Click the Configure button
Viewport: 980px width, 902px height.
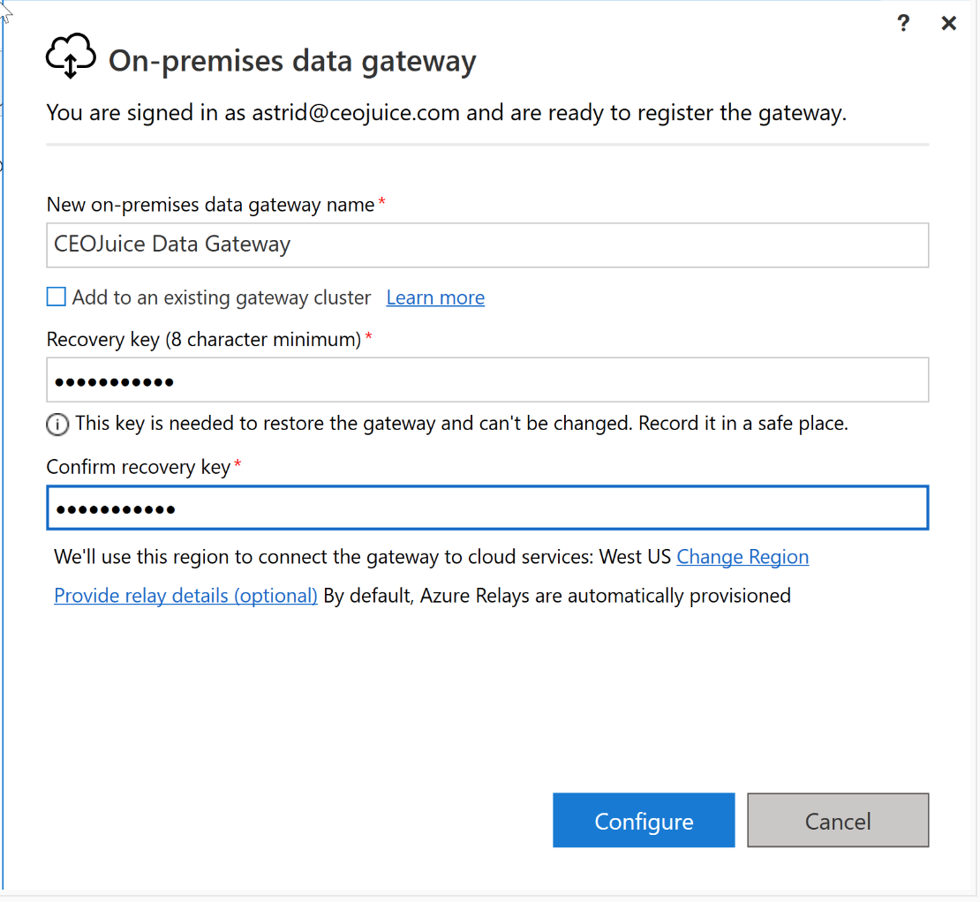coord(644,820)
